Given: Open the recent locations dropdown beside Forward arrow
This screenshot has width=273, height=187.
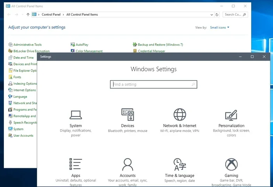Looking at the screenshot, I should point(23,14).
